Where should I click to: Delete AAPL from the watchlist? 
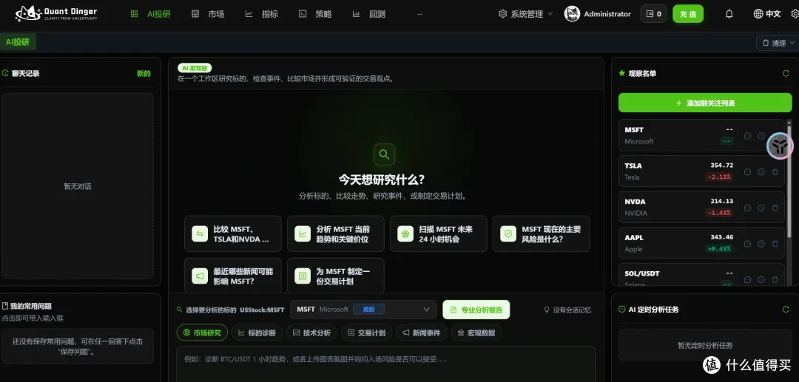775,244
